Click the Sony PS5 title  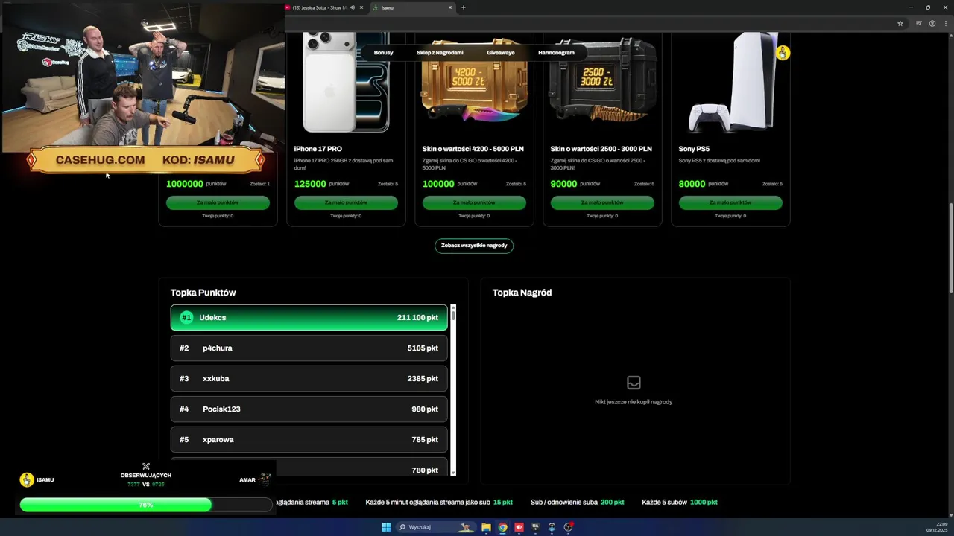pyautogui.click(x=694, y=149)
